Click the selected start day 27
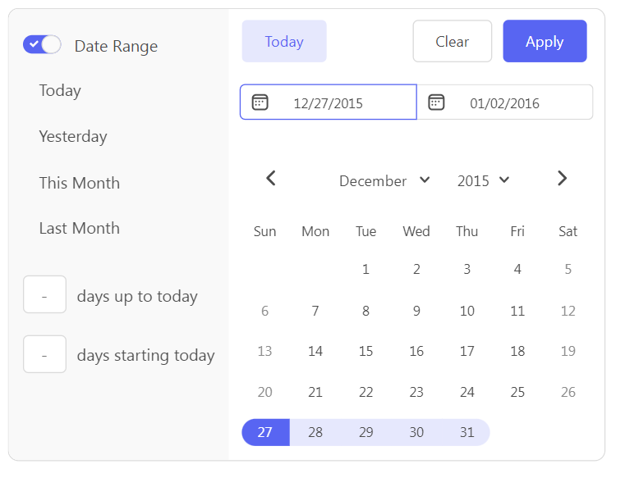This screenshot has height=478, width=625. coord(265,432)
